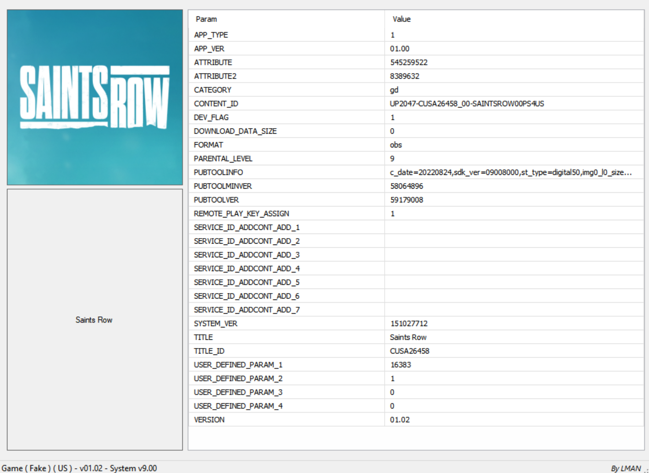
Task: Select the USER_DEFINED_PARAM_3 cell
Action: [x=286, y=392]
